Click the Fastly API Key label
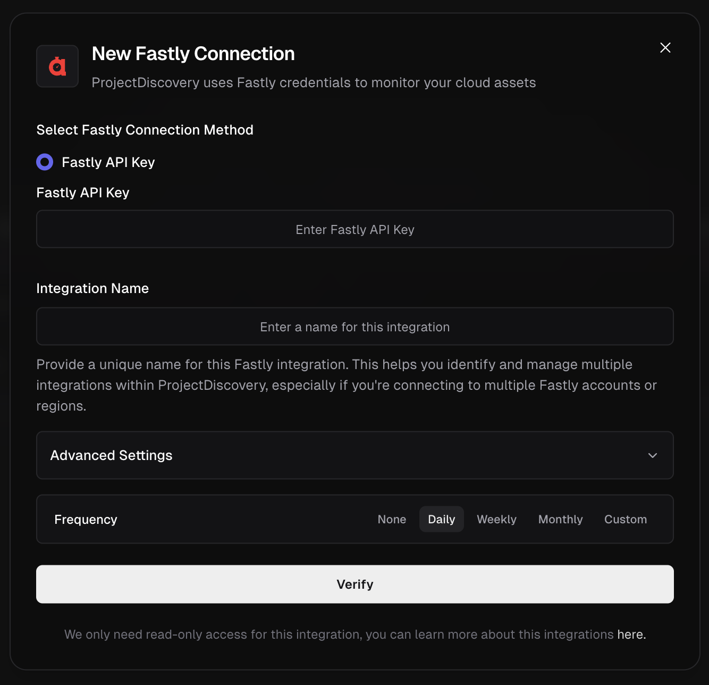 [x=82, y=193]
